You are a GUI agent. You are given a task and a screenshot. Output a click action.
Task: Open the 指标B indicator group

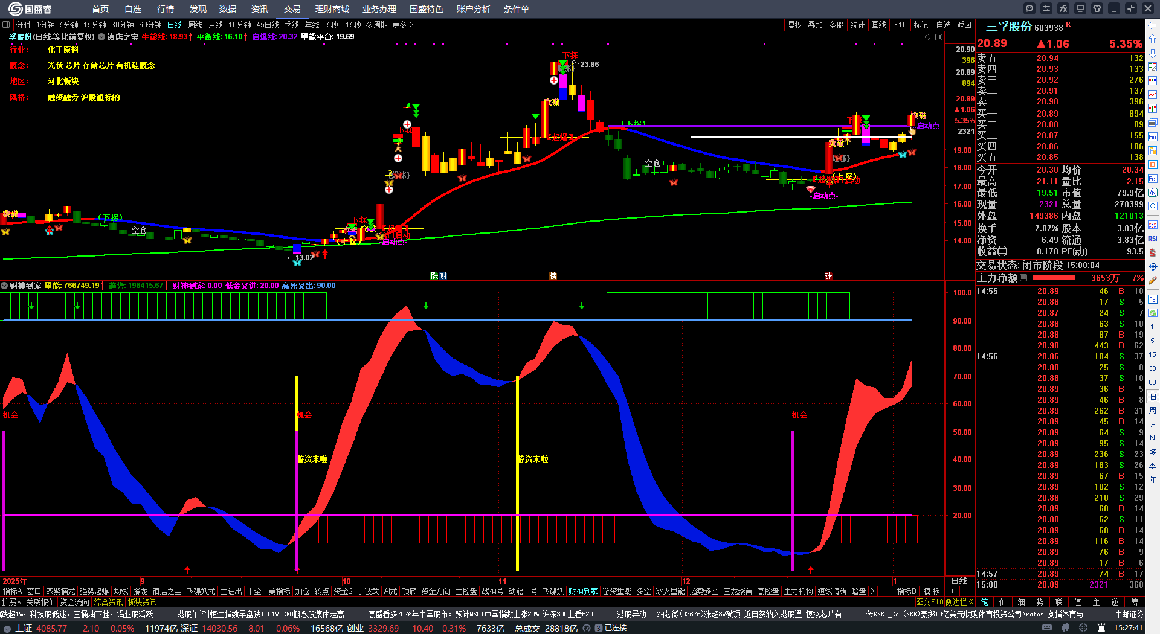[906, 592]
